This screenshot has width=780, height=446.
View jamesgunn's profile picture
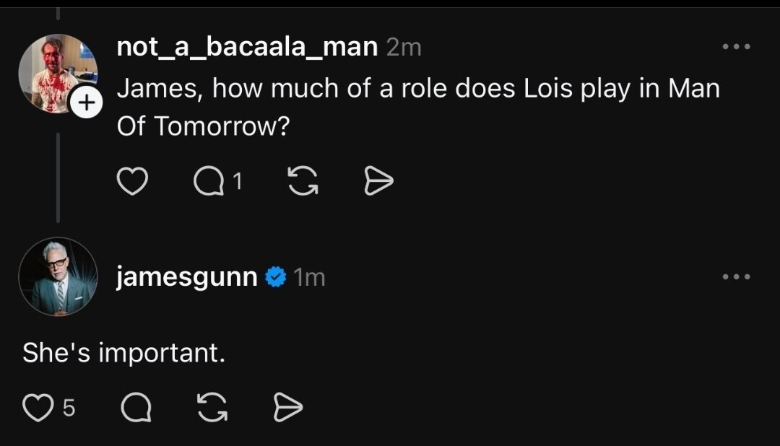58,276
